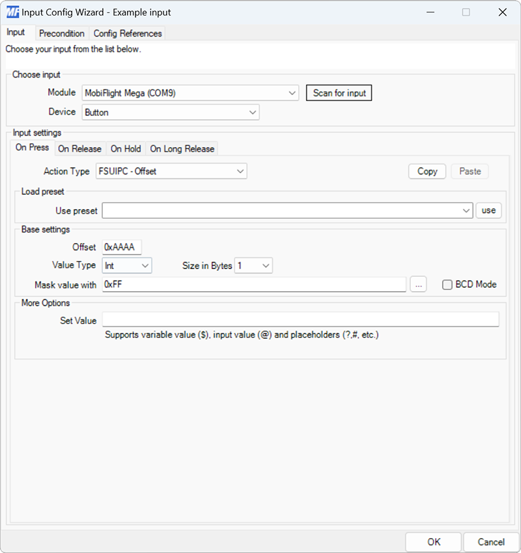
Task: Click inside the Offset field showing 0xAAAA
Action: 122,247
